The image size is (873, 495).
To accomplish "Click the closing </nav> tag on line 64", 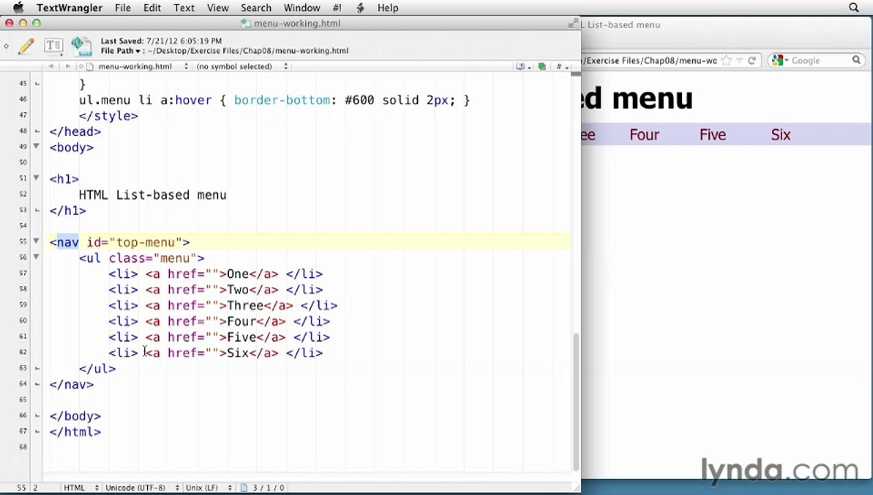I will point(71,384).
